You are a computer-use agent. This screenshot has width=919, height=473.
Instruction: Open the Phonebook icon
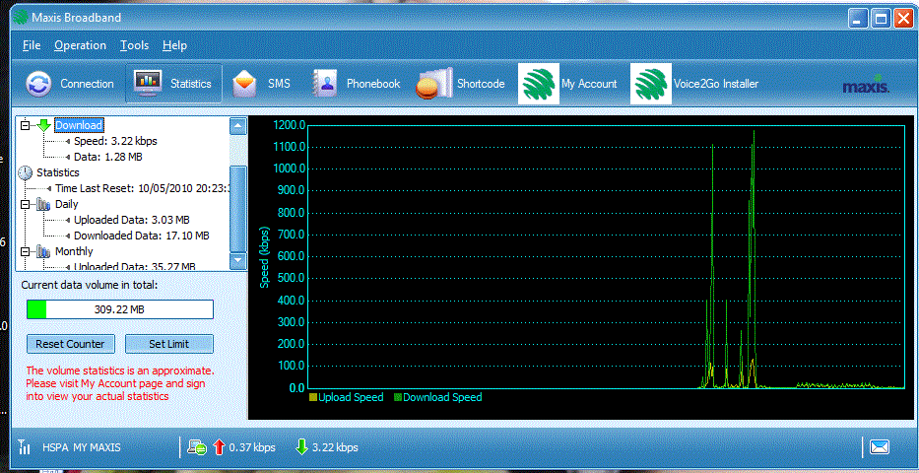tap(323, 84)
